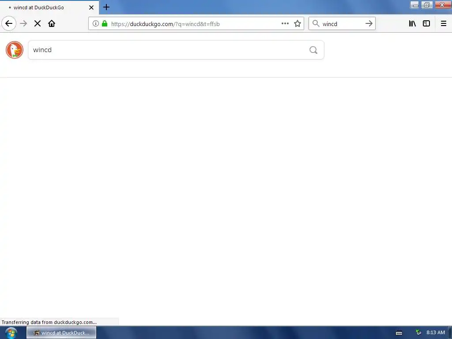Open a new tab with plus button
Image resolution: width=452 pixels, height=339 pixels.
[106, 7]
